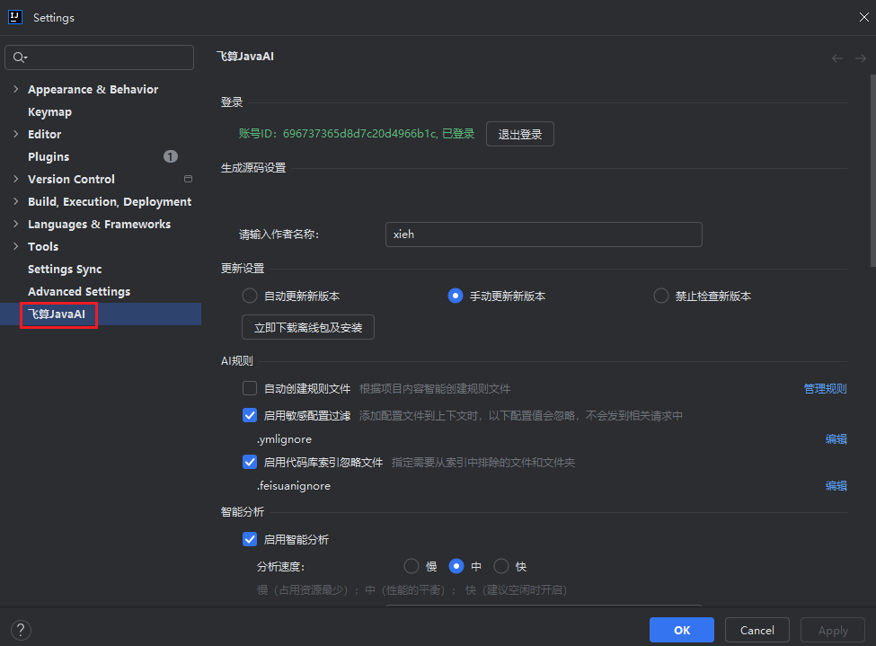Expand Appearance & Behavior section

pyautogui.click(x=16, y=89)
